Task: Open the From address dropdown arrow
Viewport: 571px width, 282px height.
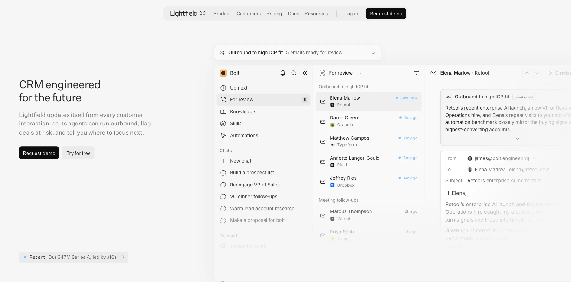Action: coord(534,158)
